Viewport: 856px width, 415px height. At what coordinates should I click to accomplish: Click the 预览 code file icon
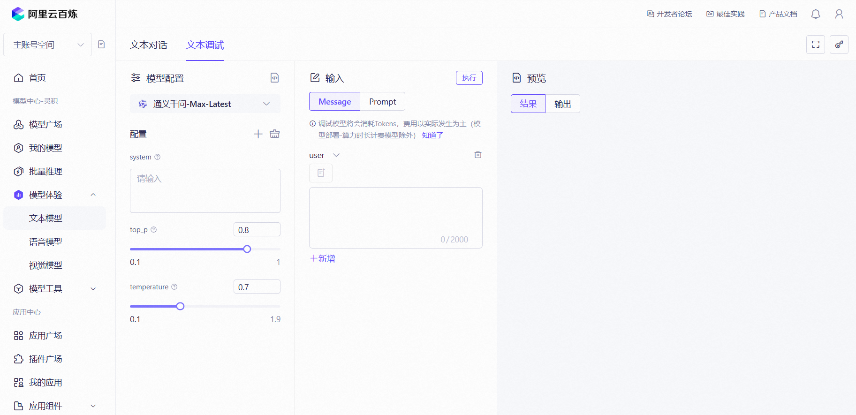click(516, 78)
